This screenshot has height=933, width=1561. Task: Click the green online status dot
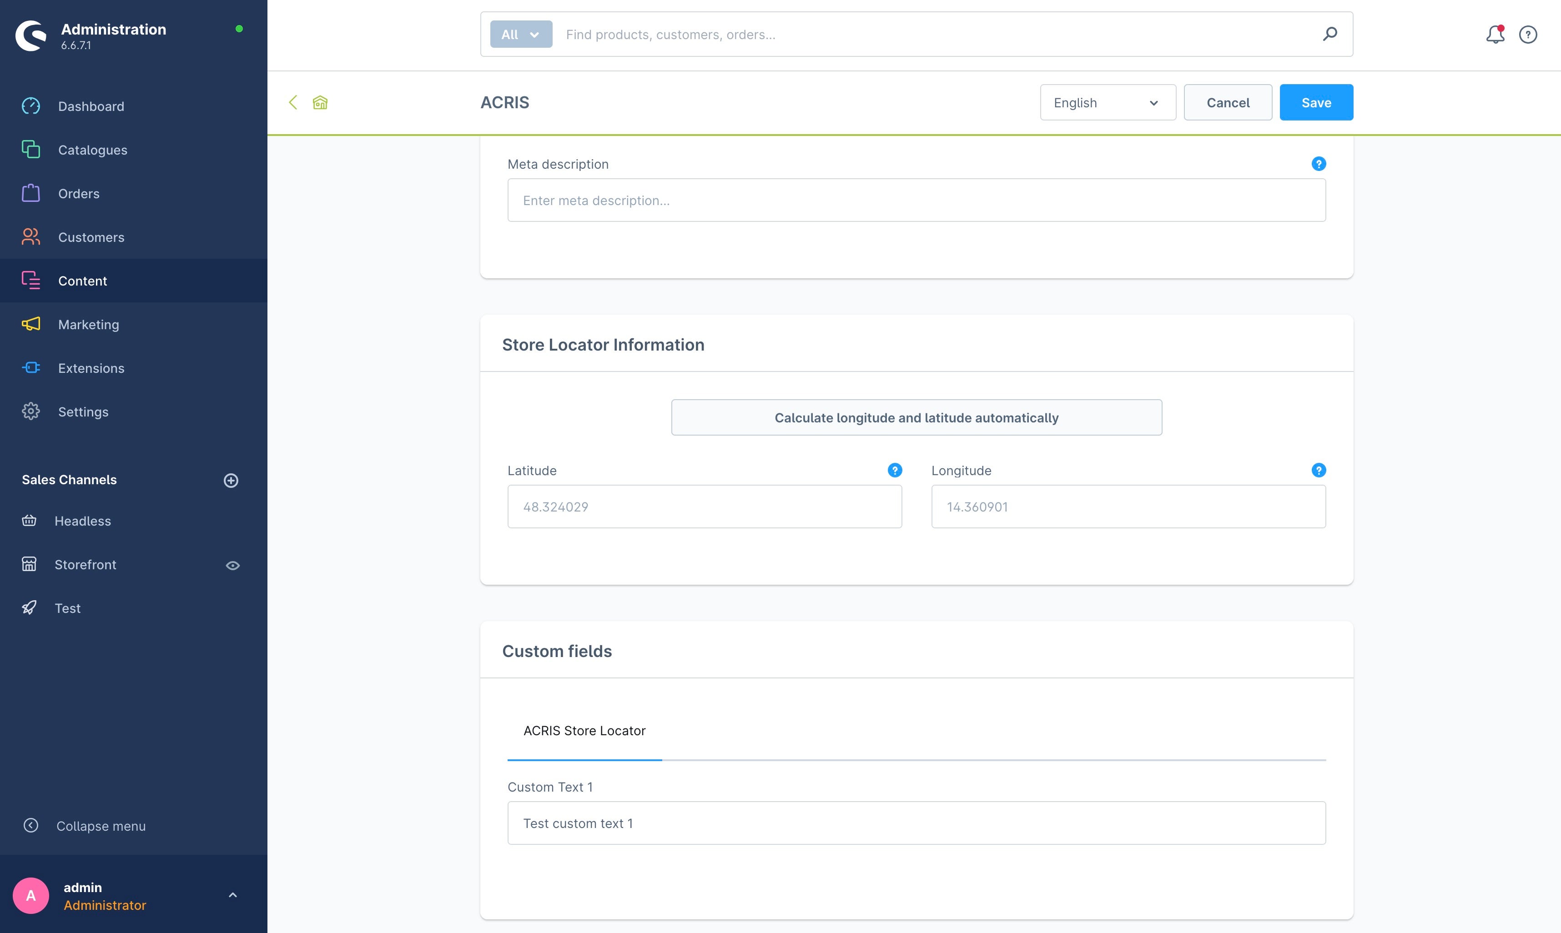tap(239, 28)
